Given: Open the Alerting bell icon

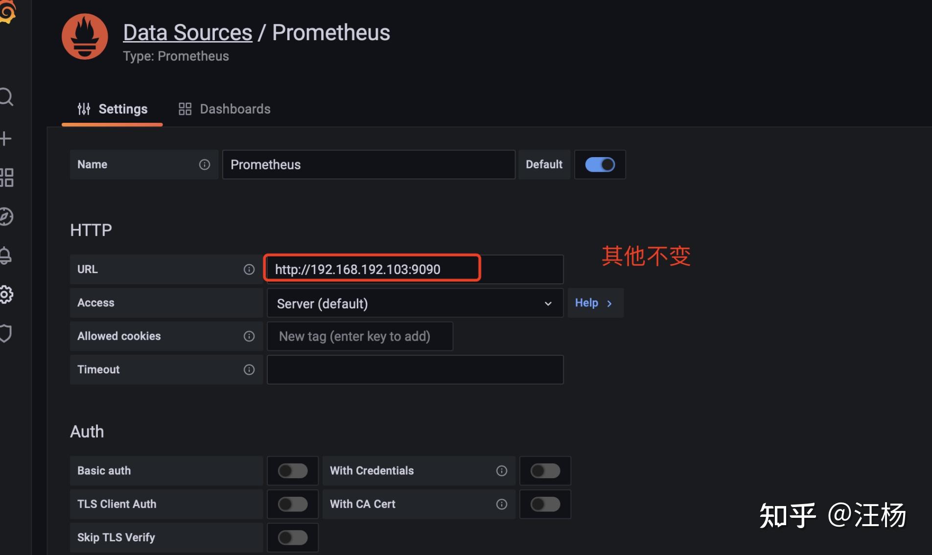Looking at the screenshot, I should (5, 255).
